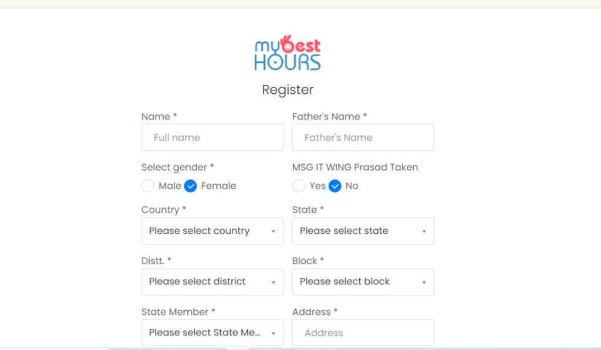Image resolution: width=601 pixels, height=350 pixels.
Task: Click the block dropdown arrow icon
Action: 424,282
